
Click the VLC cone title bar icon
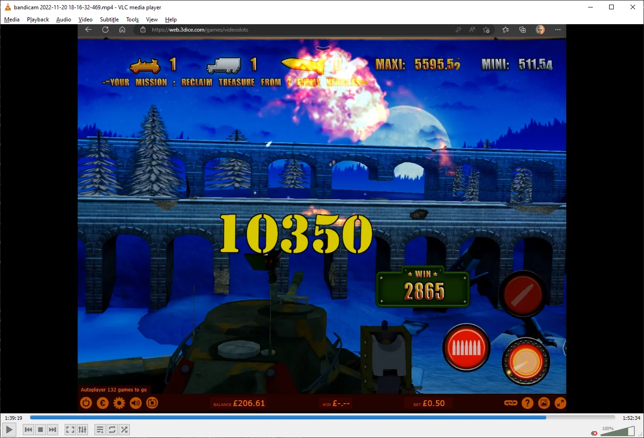(x=7, y=7)
